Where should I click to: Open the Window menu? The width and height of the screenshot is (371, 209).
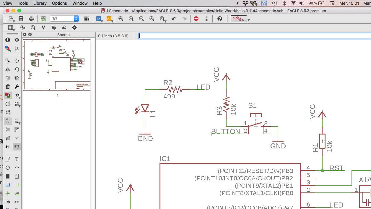[80, 3]
